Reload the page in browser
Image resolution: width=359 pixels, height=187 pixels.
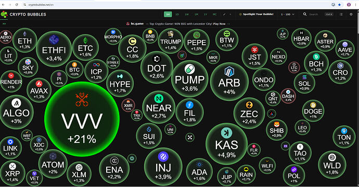pyautogui.click(x=17, y=5)
